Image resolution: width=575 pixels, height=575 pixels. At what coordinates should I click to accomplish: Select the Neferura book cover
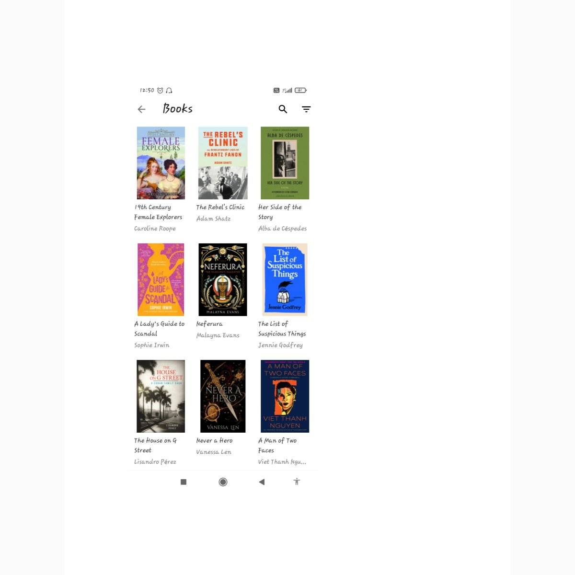[x=223, y=279]
